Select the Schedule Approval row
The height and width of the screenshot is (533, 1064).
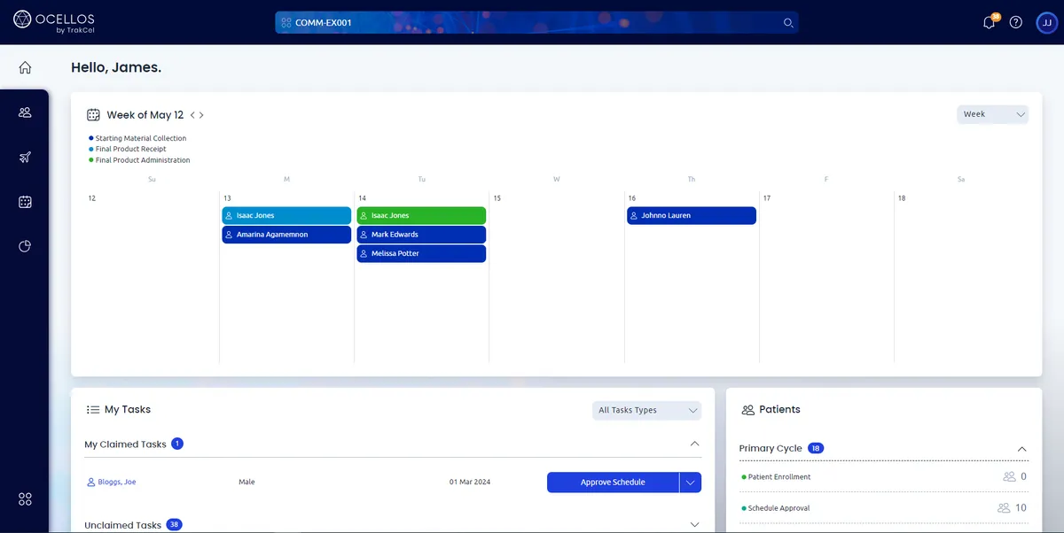[884, 508]
